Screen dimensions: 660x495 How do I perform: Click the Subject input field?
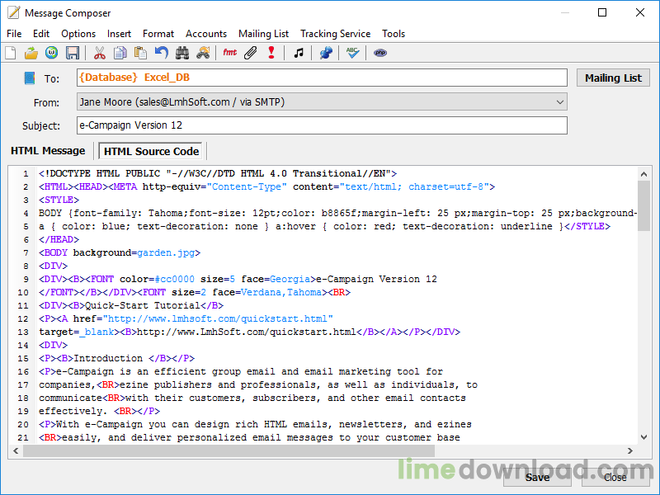[322, 125]
